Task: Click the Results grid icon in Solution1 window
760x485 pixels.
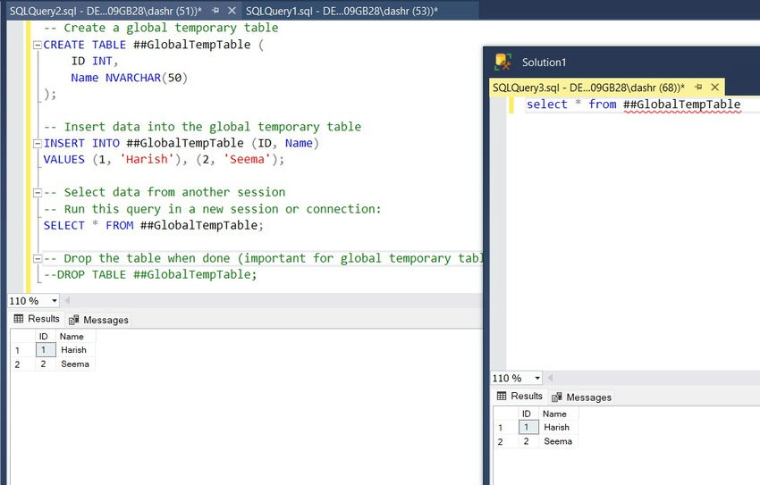Action: coord(502,396)
